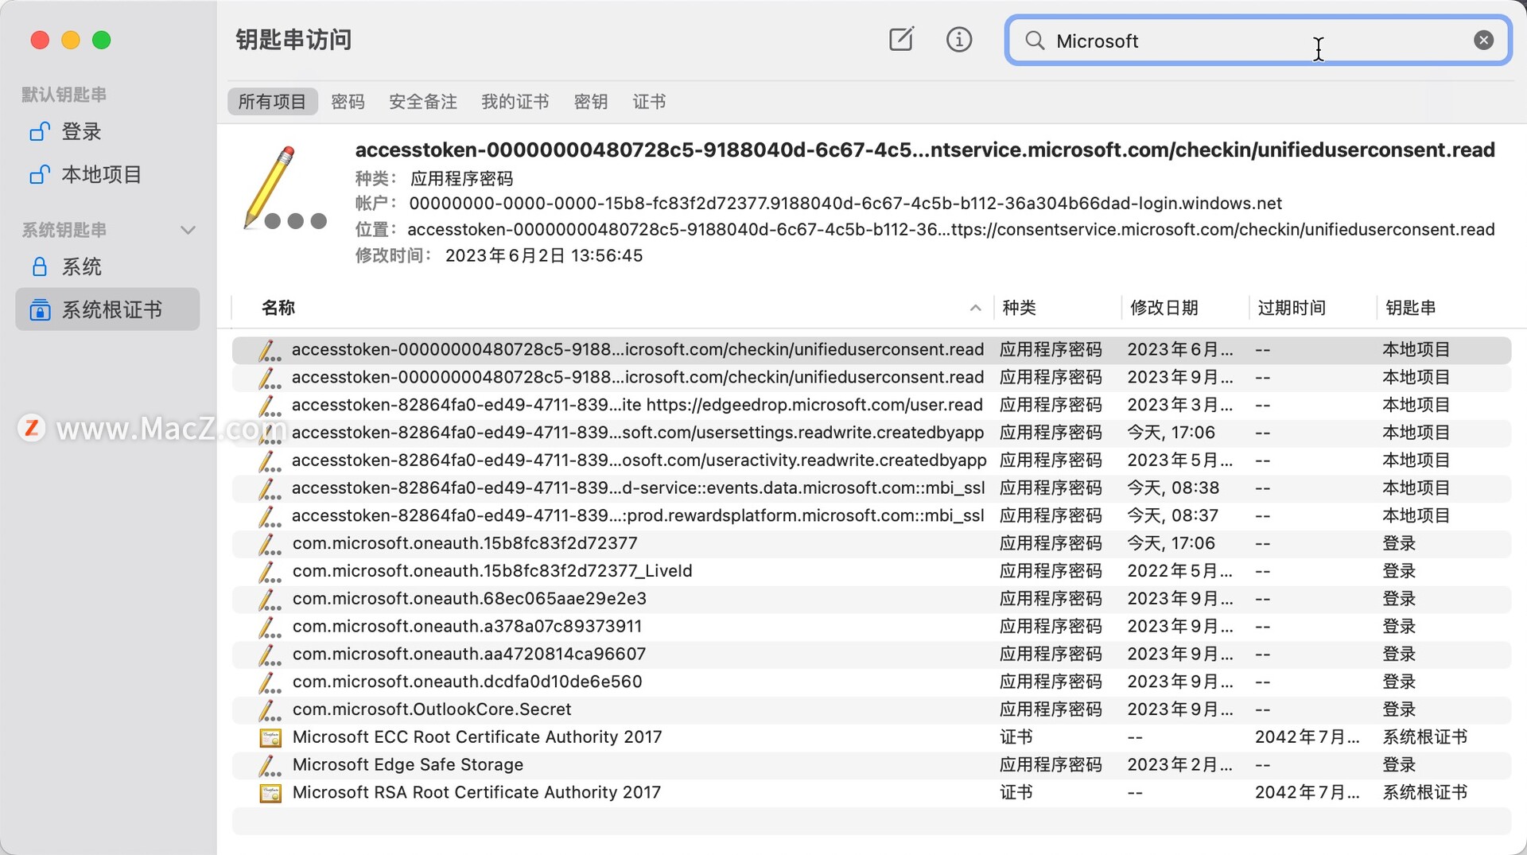Click the search magnifier icon
This screenshot has width=1527, height=855.
coord(1034,40)
